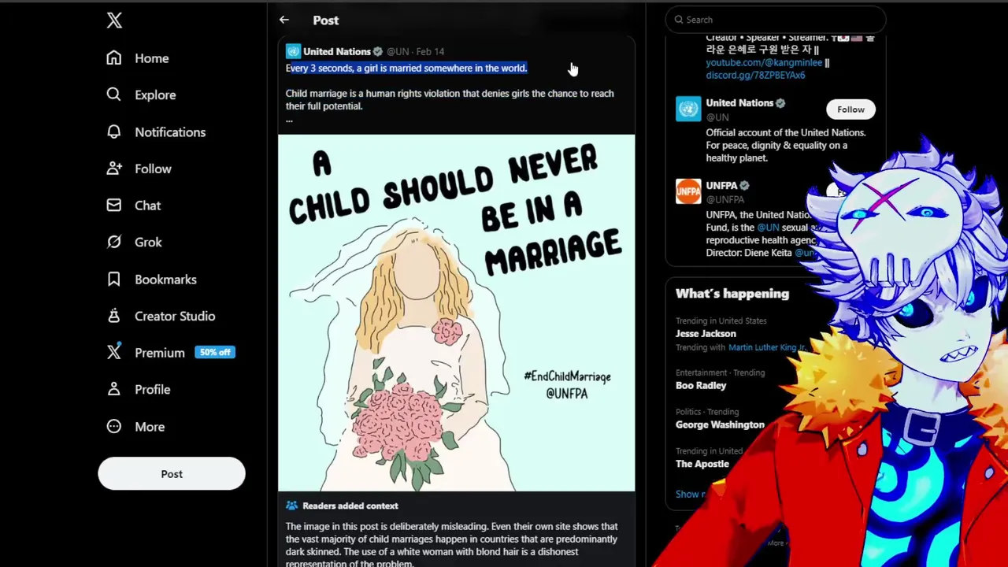Click the UNFPA account name in sidebar

[x=721, y=186]
